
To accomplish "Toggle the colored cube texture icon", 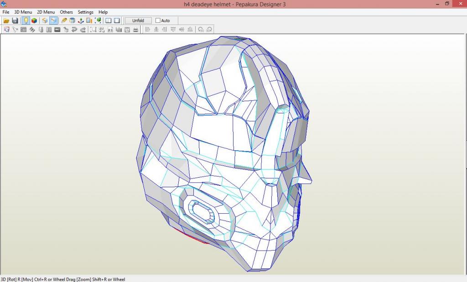I will tap(34, 21).
